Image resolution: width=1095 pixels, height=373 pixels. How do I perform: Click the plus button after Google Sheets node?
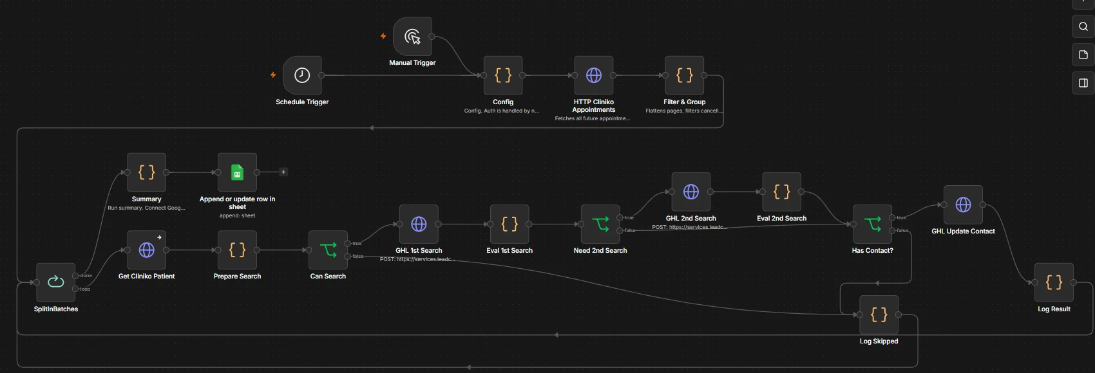283,172
